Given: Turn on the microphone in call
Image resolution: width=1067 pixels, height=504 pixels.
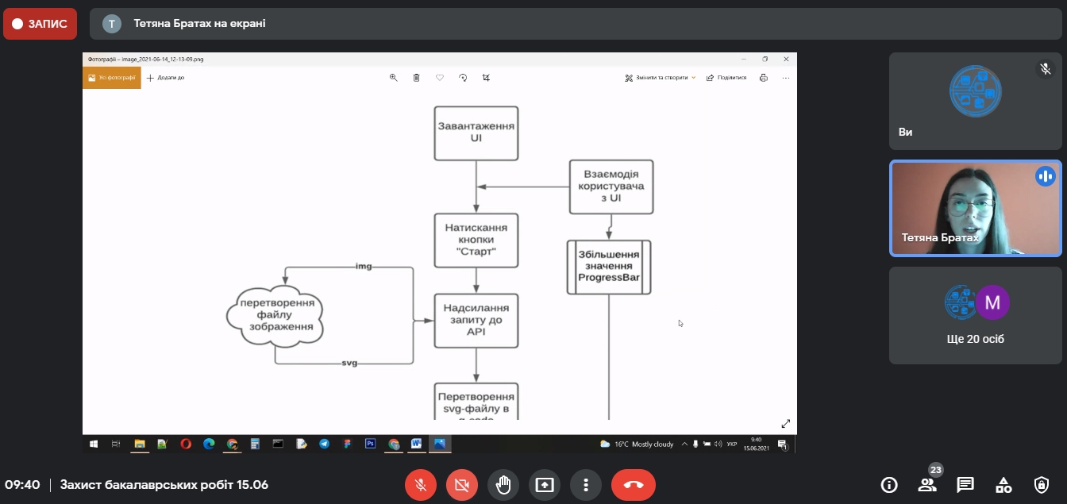Looking at the screenshot, I should coord(421,485).
